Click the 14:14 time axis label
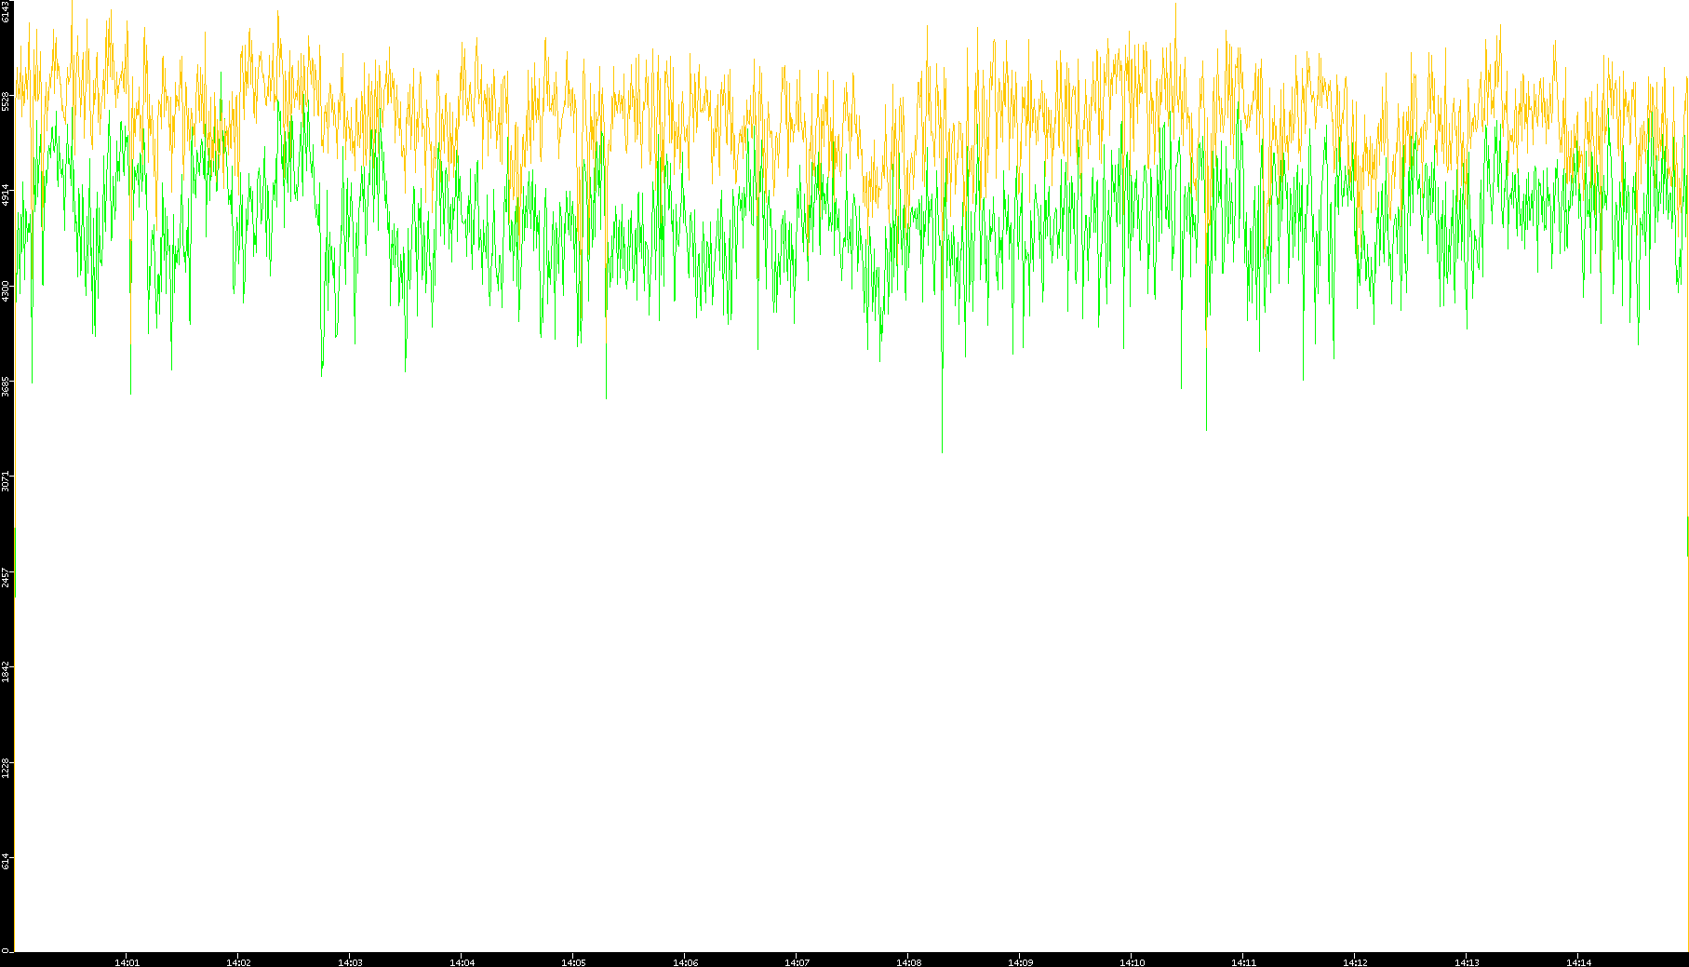The height and width of the screenshot is (967, 1689). pos(1578,962)
